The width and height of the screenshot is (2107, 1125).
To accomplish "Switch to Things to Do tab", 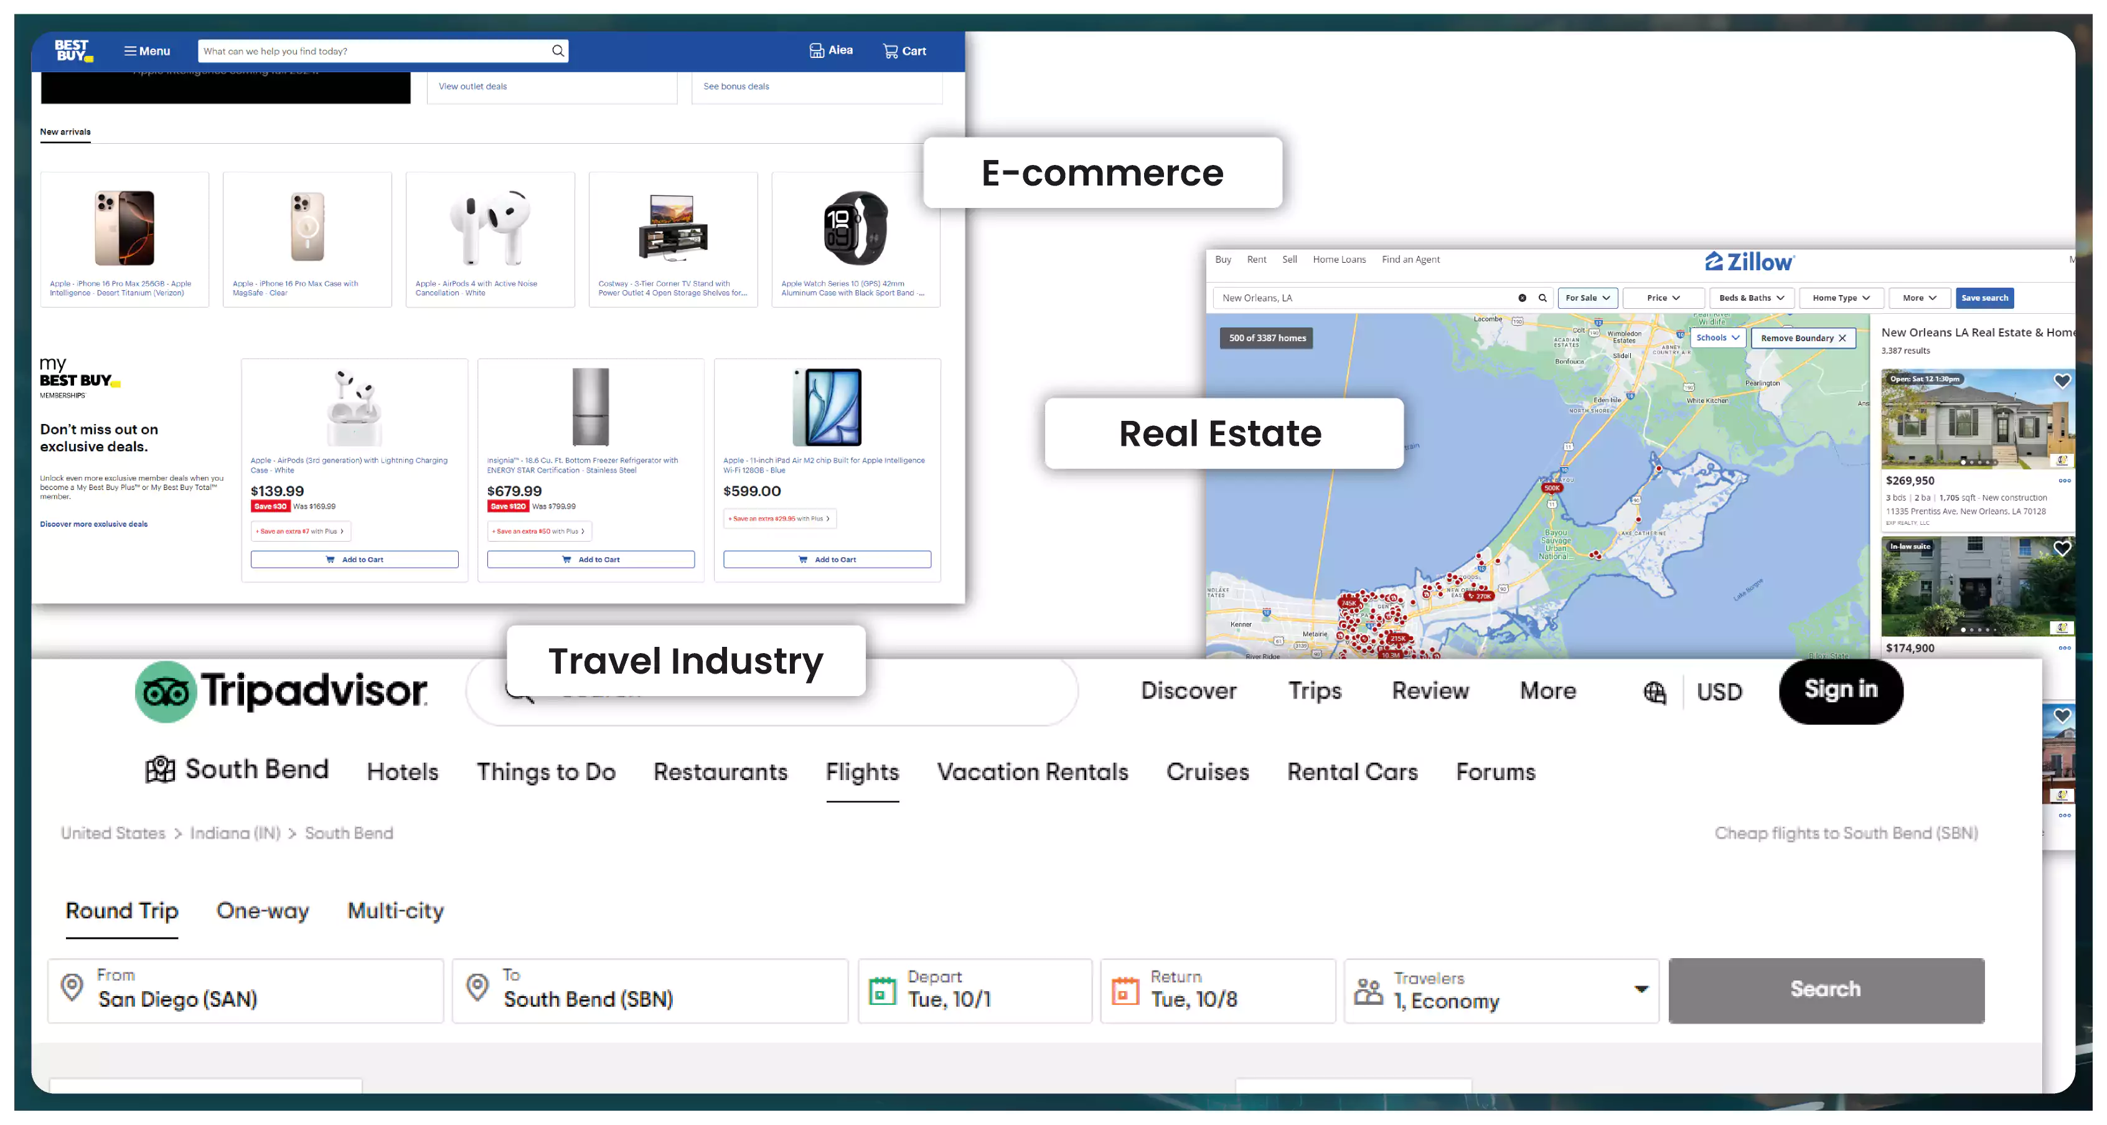I will click(x=547, y=773).
